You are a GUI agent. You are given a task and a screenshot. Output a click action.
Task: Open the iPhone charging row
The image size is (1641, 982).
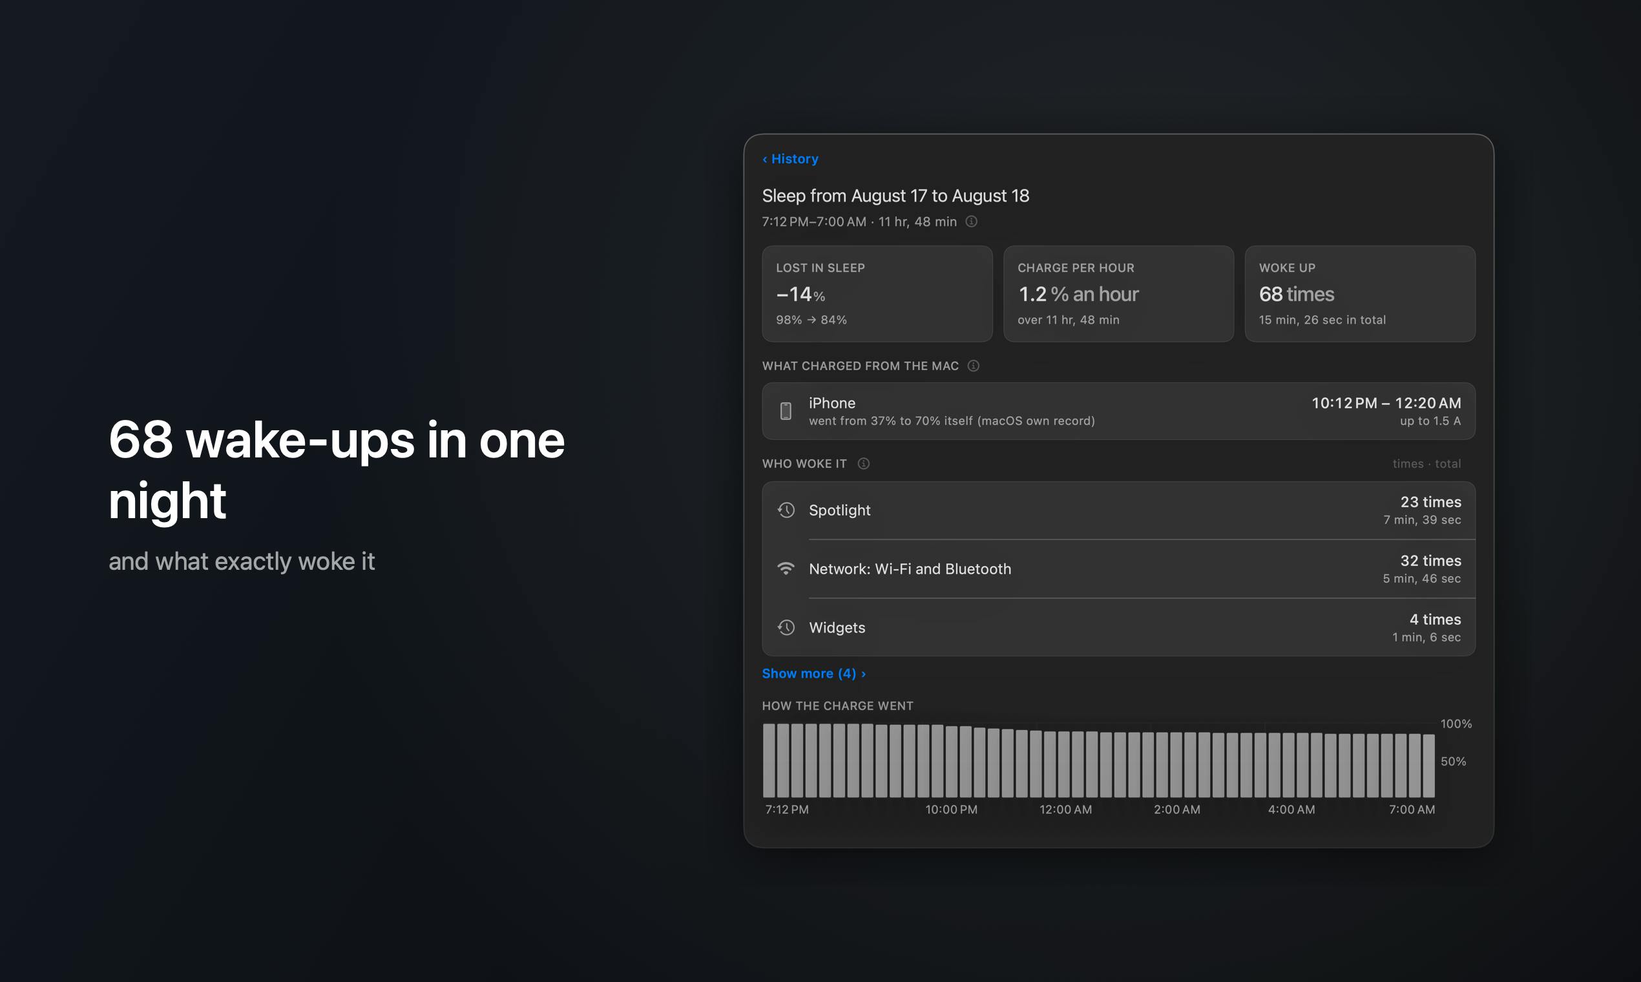pos(1118,411)
